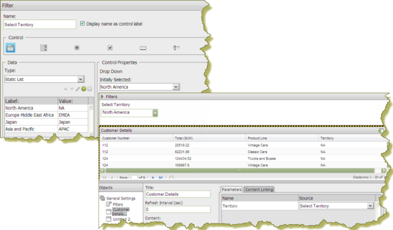Click the Classic Cars cell
The height and width of the screenshot is (230, 393).
(257, 152)
